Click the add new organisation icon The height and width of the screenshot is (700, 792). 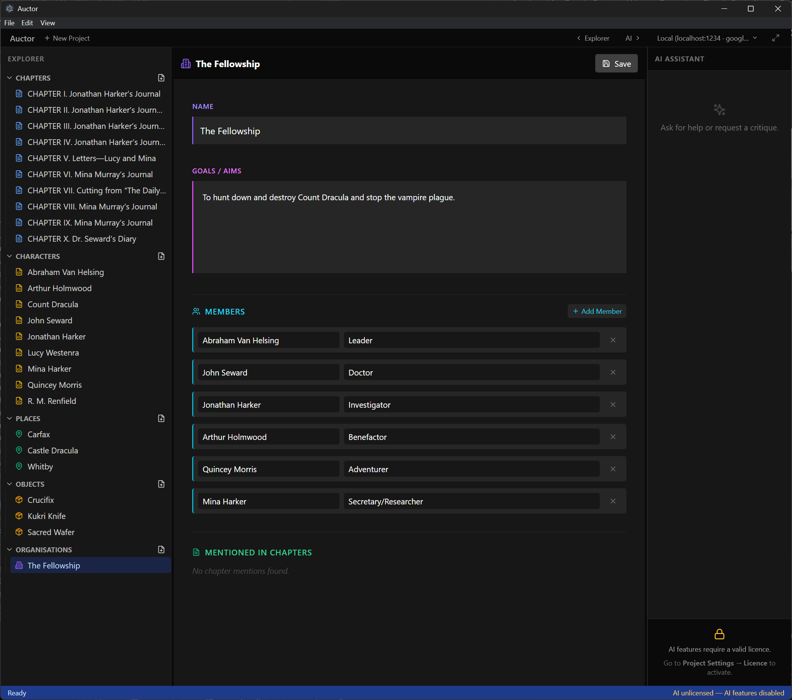(x=161, y=550)
